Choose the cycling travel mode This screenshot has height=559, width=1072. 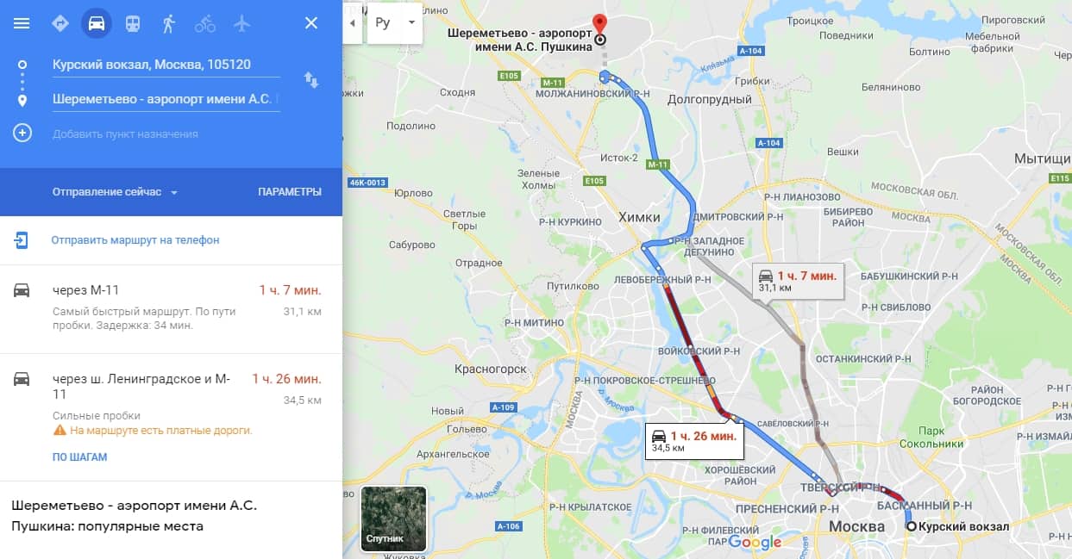(205, 23)
